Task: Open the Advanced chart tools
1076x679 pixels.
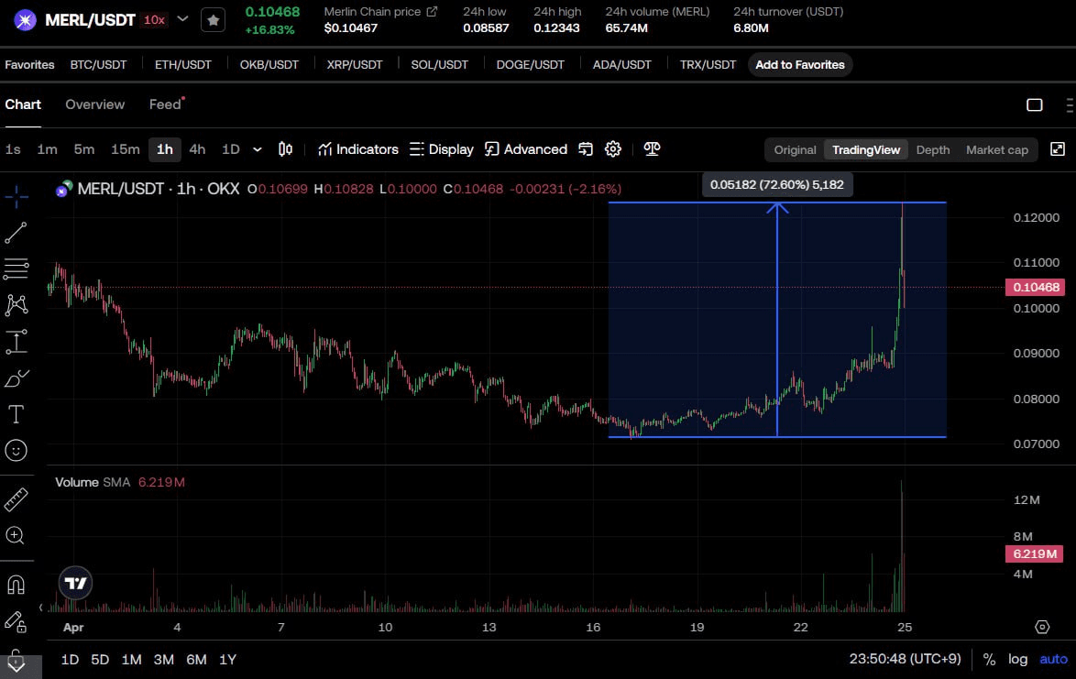Action: tap(526, 149)
